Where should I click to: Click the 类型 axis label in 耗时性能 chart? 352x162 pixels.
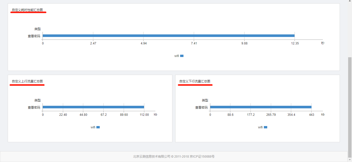[38, 29]
